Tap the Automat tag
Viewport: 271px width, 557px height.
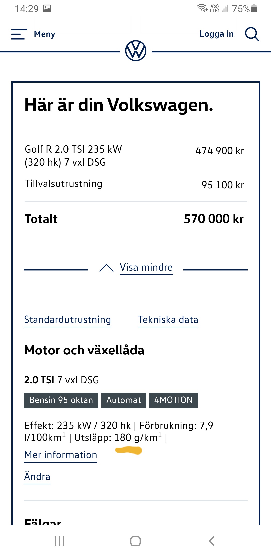click(x=123, y=400)
